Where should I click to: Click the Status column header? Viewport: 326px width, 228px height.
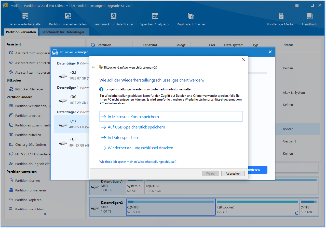[289, 45]
